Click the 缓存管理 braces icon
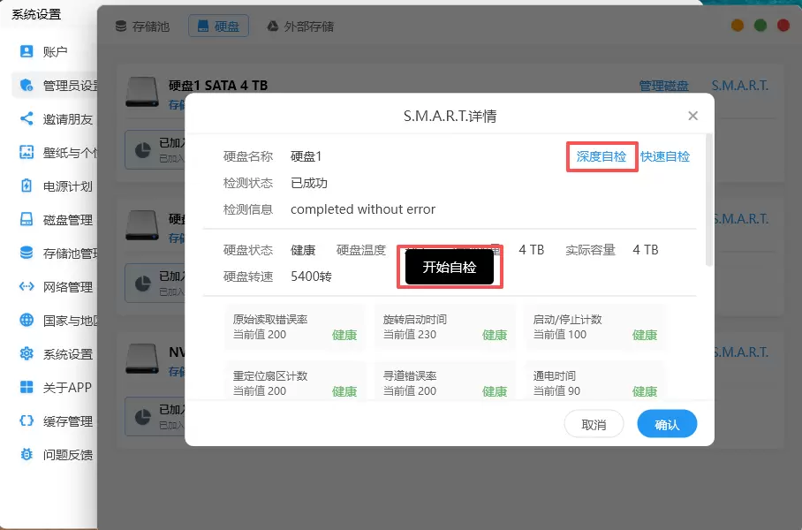Screen dimensions: 802x530 26,421
